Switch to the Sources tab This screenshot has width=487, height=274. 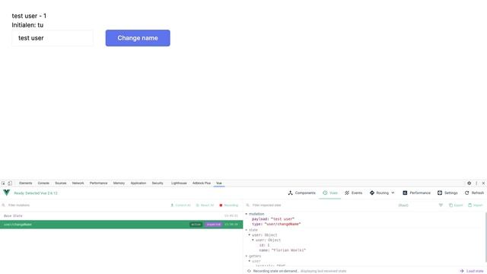61,183
